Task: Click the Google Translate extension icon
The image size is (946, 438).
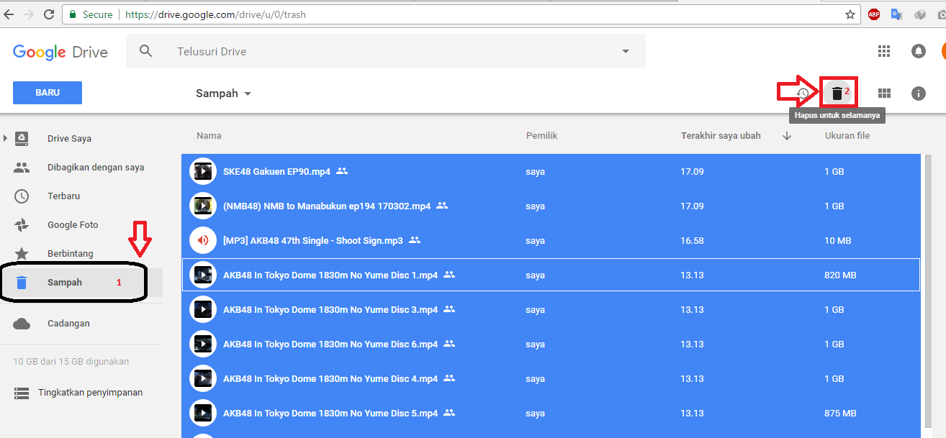Action: 896,14
